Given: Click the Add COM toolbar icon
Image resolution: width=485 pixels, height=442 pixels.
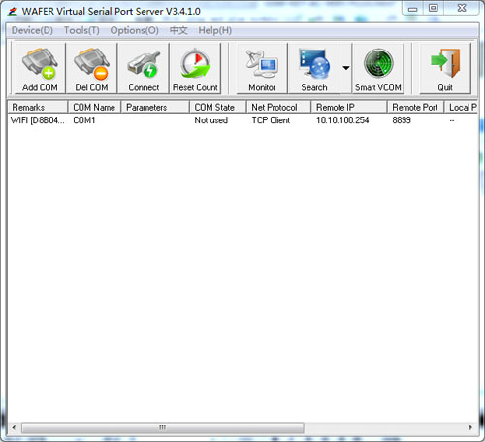Looking at the screenshot, I should pyautogui.click(x=40, y=68).
